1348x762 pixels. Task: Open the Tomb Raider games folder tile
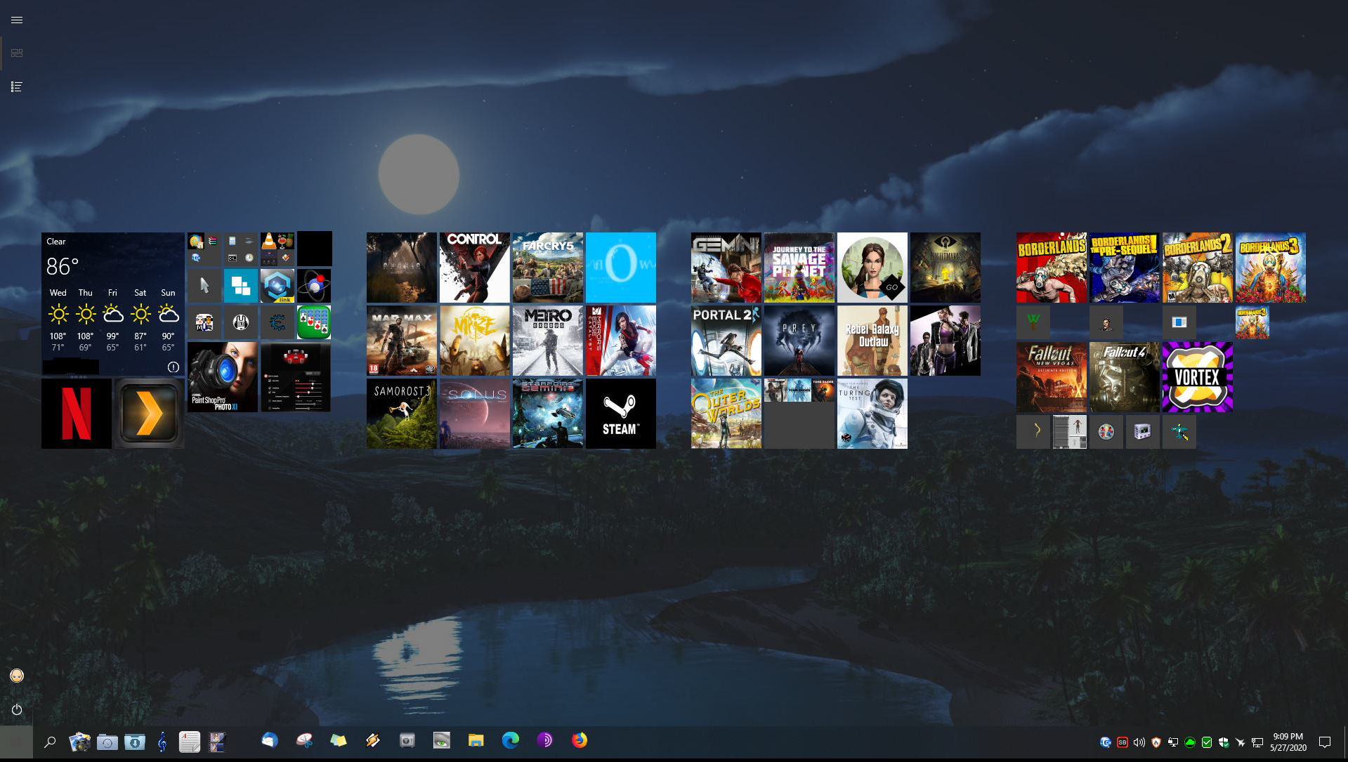[799, 414]
